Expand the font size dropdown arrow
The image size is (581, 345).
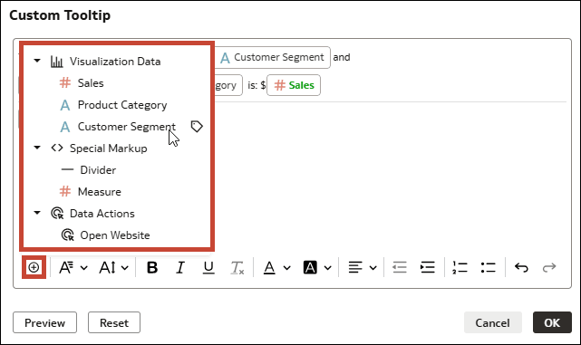125,267
